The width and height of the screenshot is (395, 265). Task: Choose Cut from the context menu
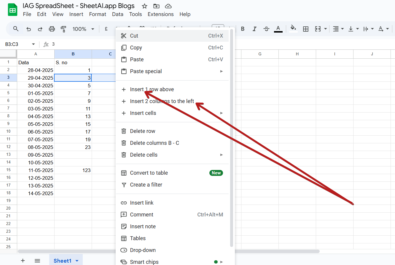(172, 36)
